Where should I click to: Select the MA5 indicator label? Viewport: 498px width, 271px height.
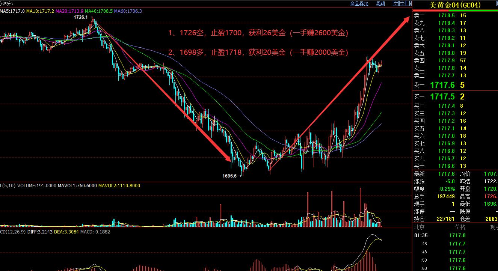click(x=12, y=11)
